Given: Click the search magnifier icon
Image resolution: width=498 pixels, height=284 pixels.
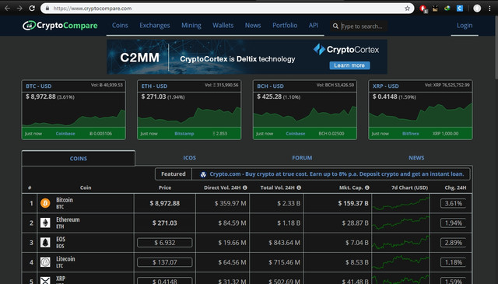Looking at the screenshot, I should (335, 26).
